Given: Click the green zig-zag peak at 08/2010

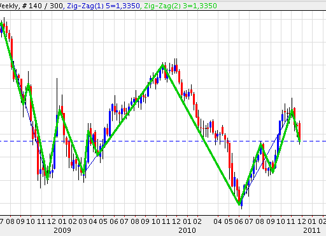Looking at the screenshot, I should pyautogui.click(x=261, y=145).
